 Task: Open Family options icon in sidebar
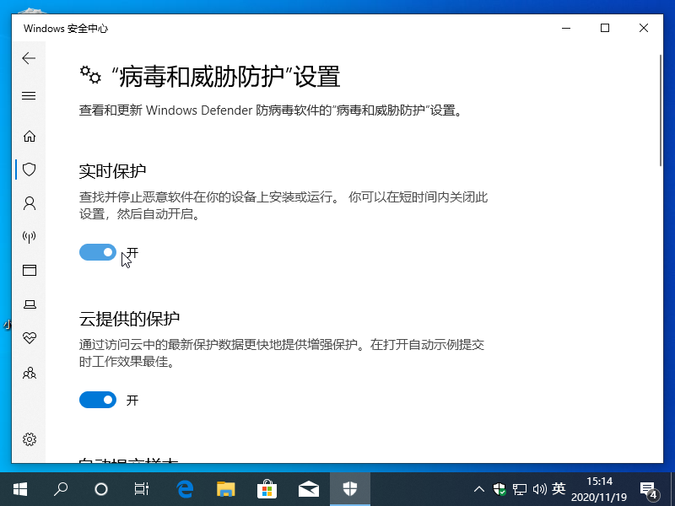tap(29, 373)
